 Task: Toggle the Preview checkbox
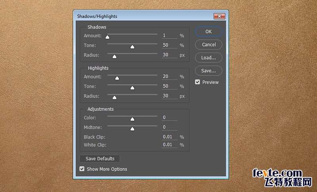[x=198, y=82]
